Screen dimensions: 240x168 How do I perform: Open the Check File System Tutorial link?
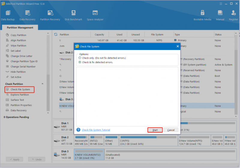pyautogui.click(x=96, y=130)
